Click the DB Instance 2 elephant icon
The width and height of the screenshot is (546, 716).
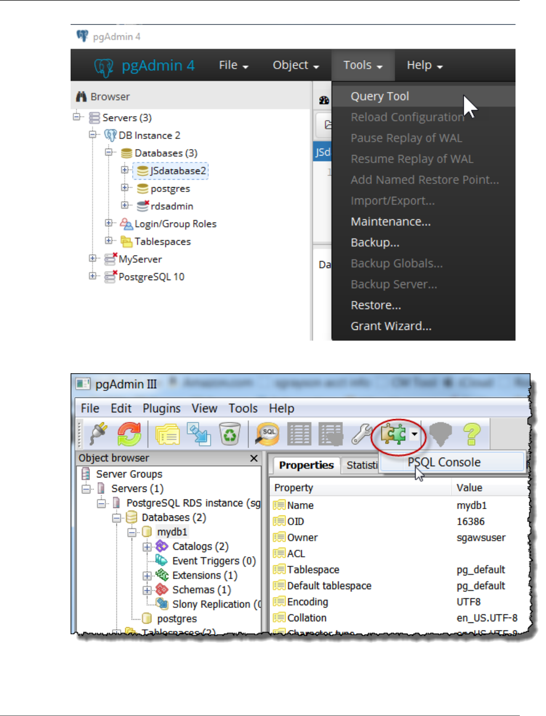[x=110, y=135]
